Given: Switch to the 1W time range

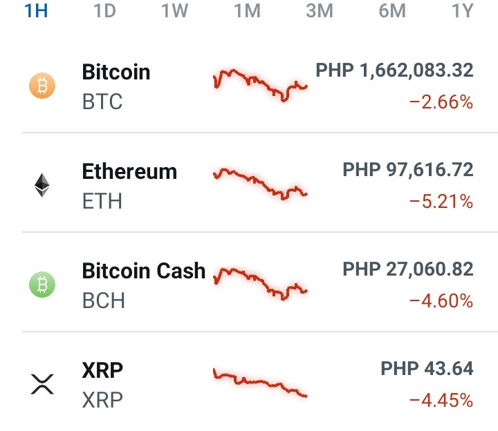Looking at the screenshot, I should click(175, 10).
